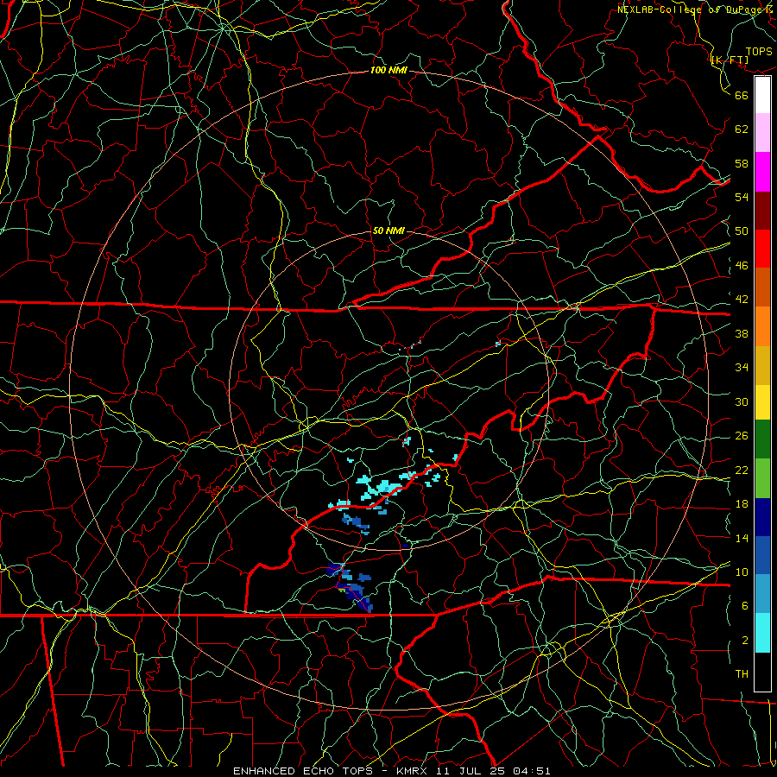The width and height of the screenshot is (777, 777).
Task: Click the KMRX station identifier
Action: 414,771
